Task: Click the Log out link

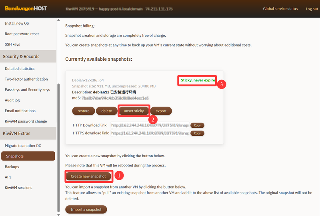Action: 312,9
